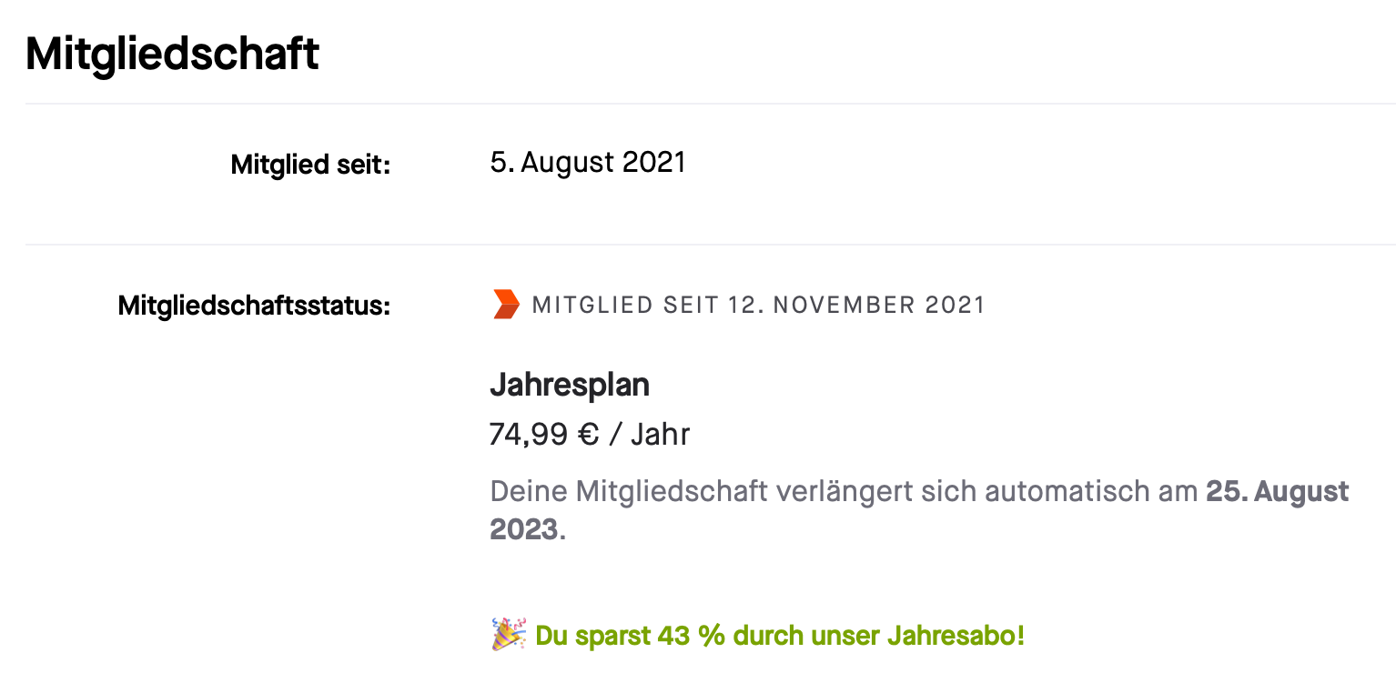Click the Jahresplan plan title
Viewport: 1396px width, 693px height.
tap(569, 385)
